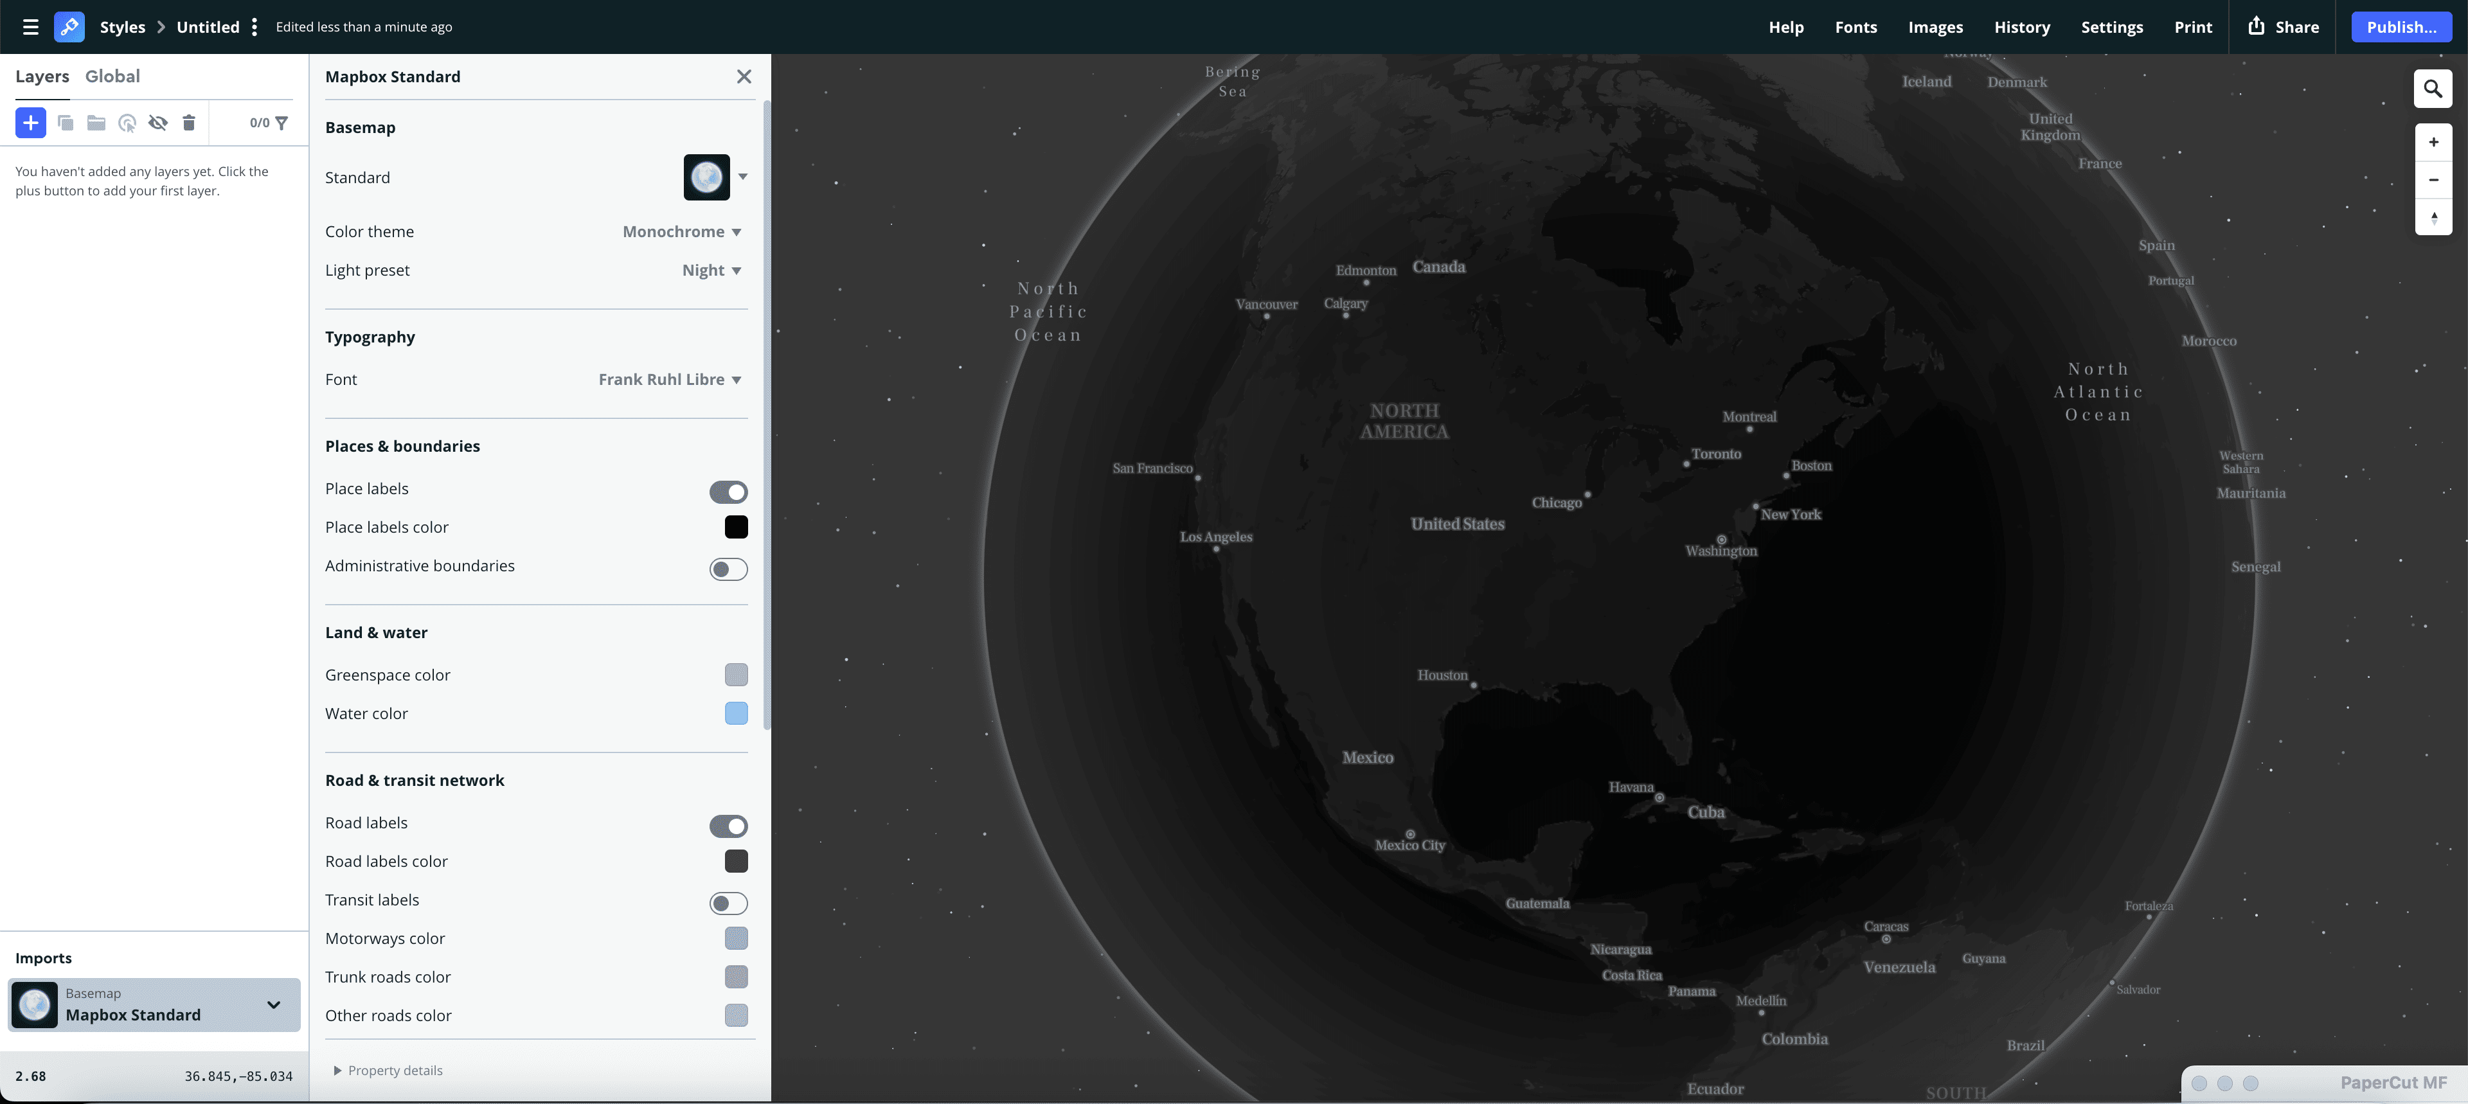Open Share options
2468x1104 pixels.
[2282, 27]
